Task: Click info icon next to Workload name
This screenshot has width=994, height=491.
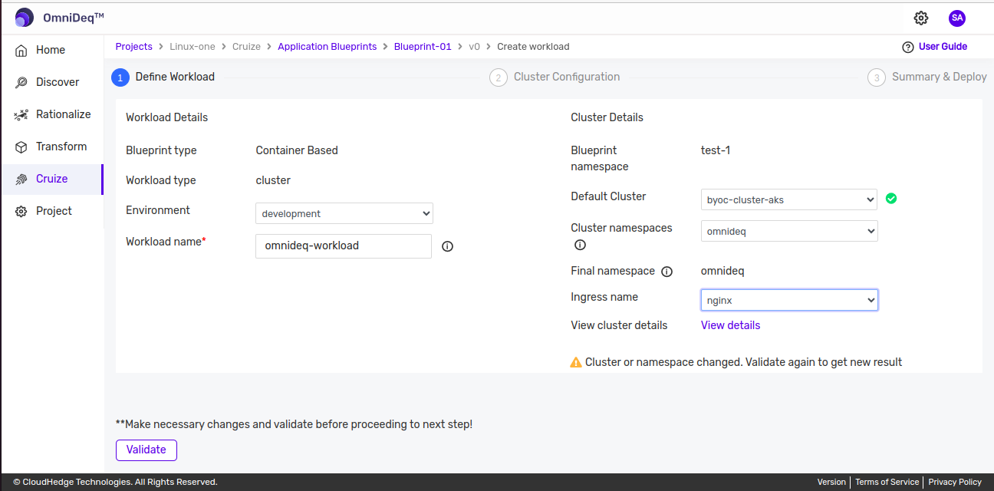Action: click(x=448, y=246)
